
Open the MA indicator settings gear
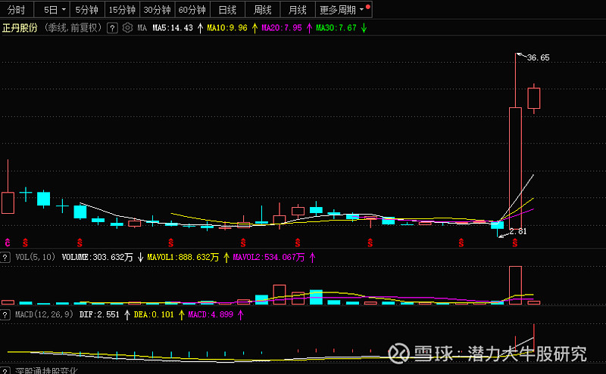127,28
